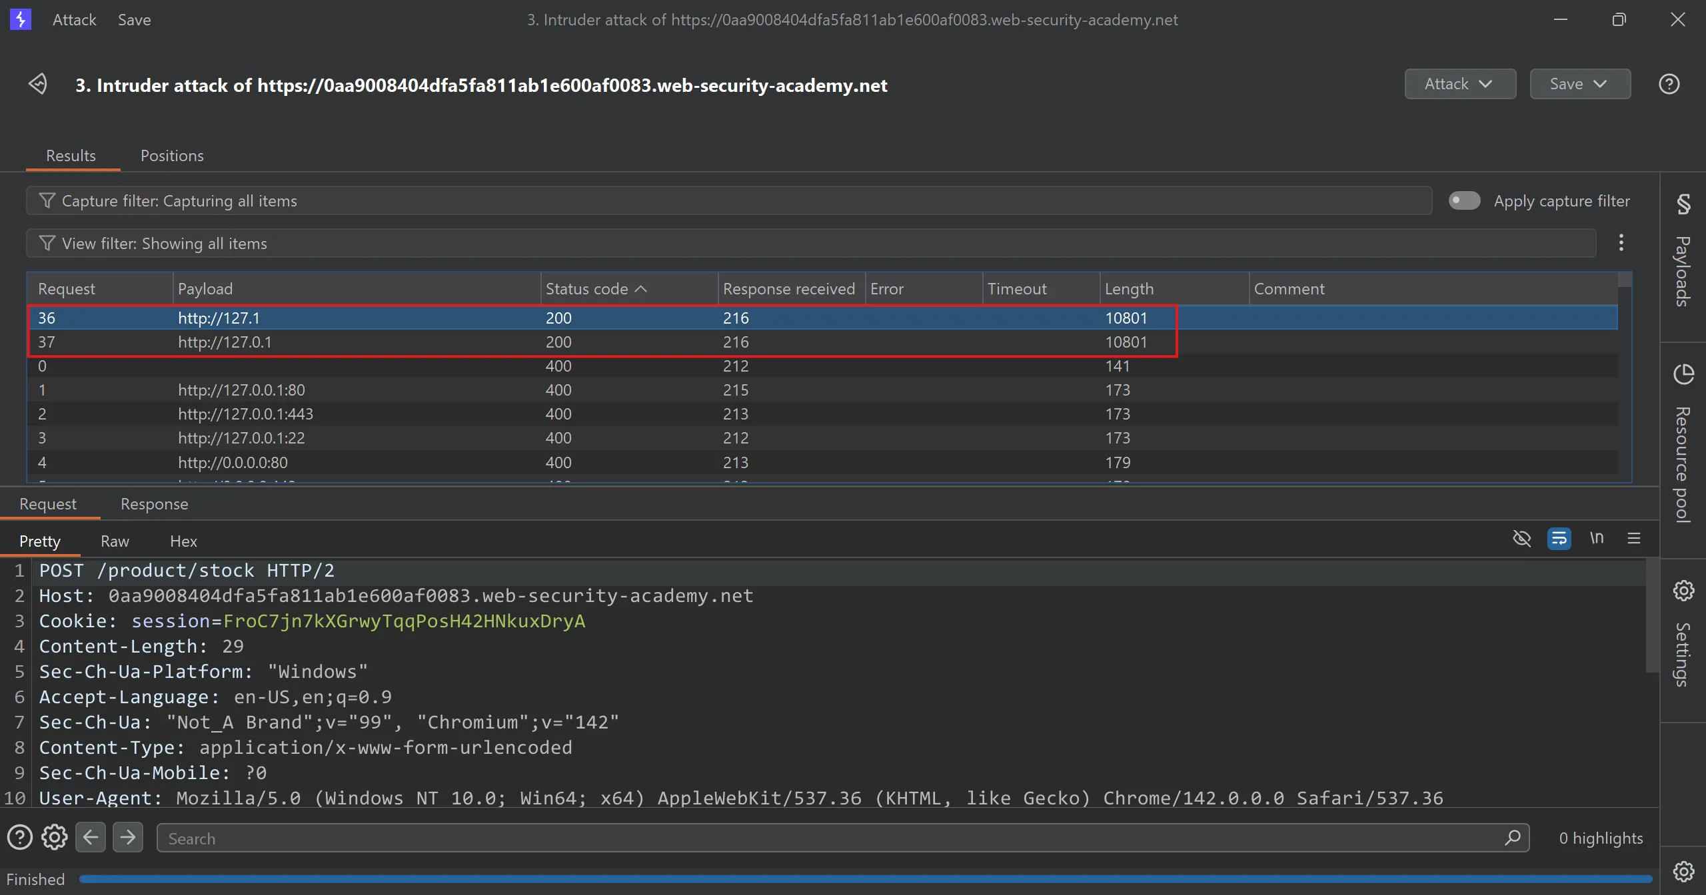
Task: Enable the Apply capture filter switch
Action: point(1464,200)
